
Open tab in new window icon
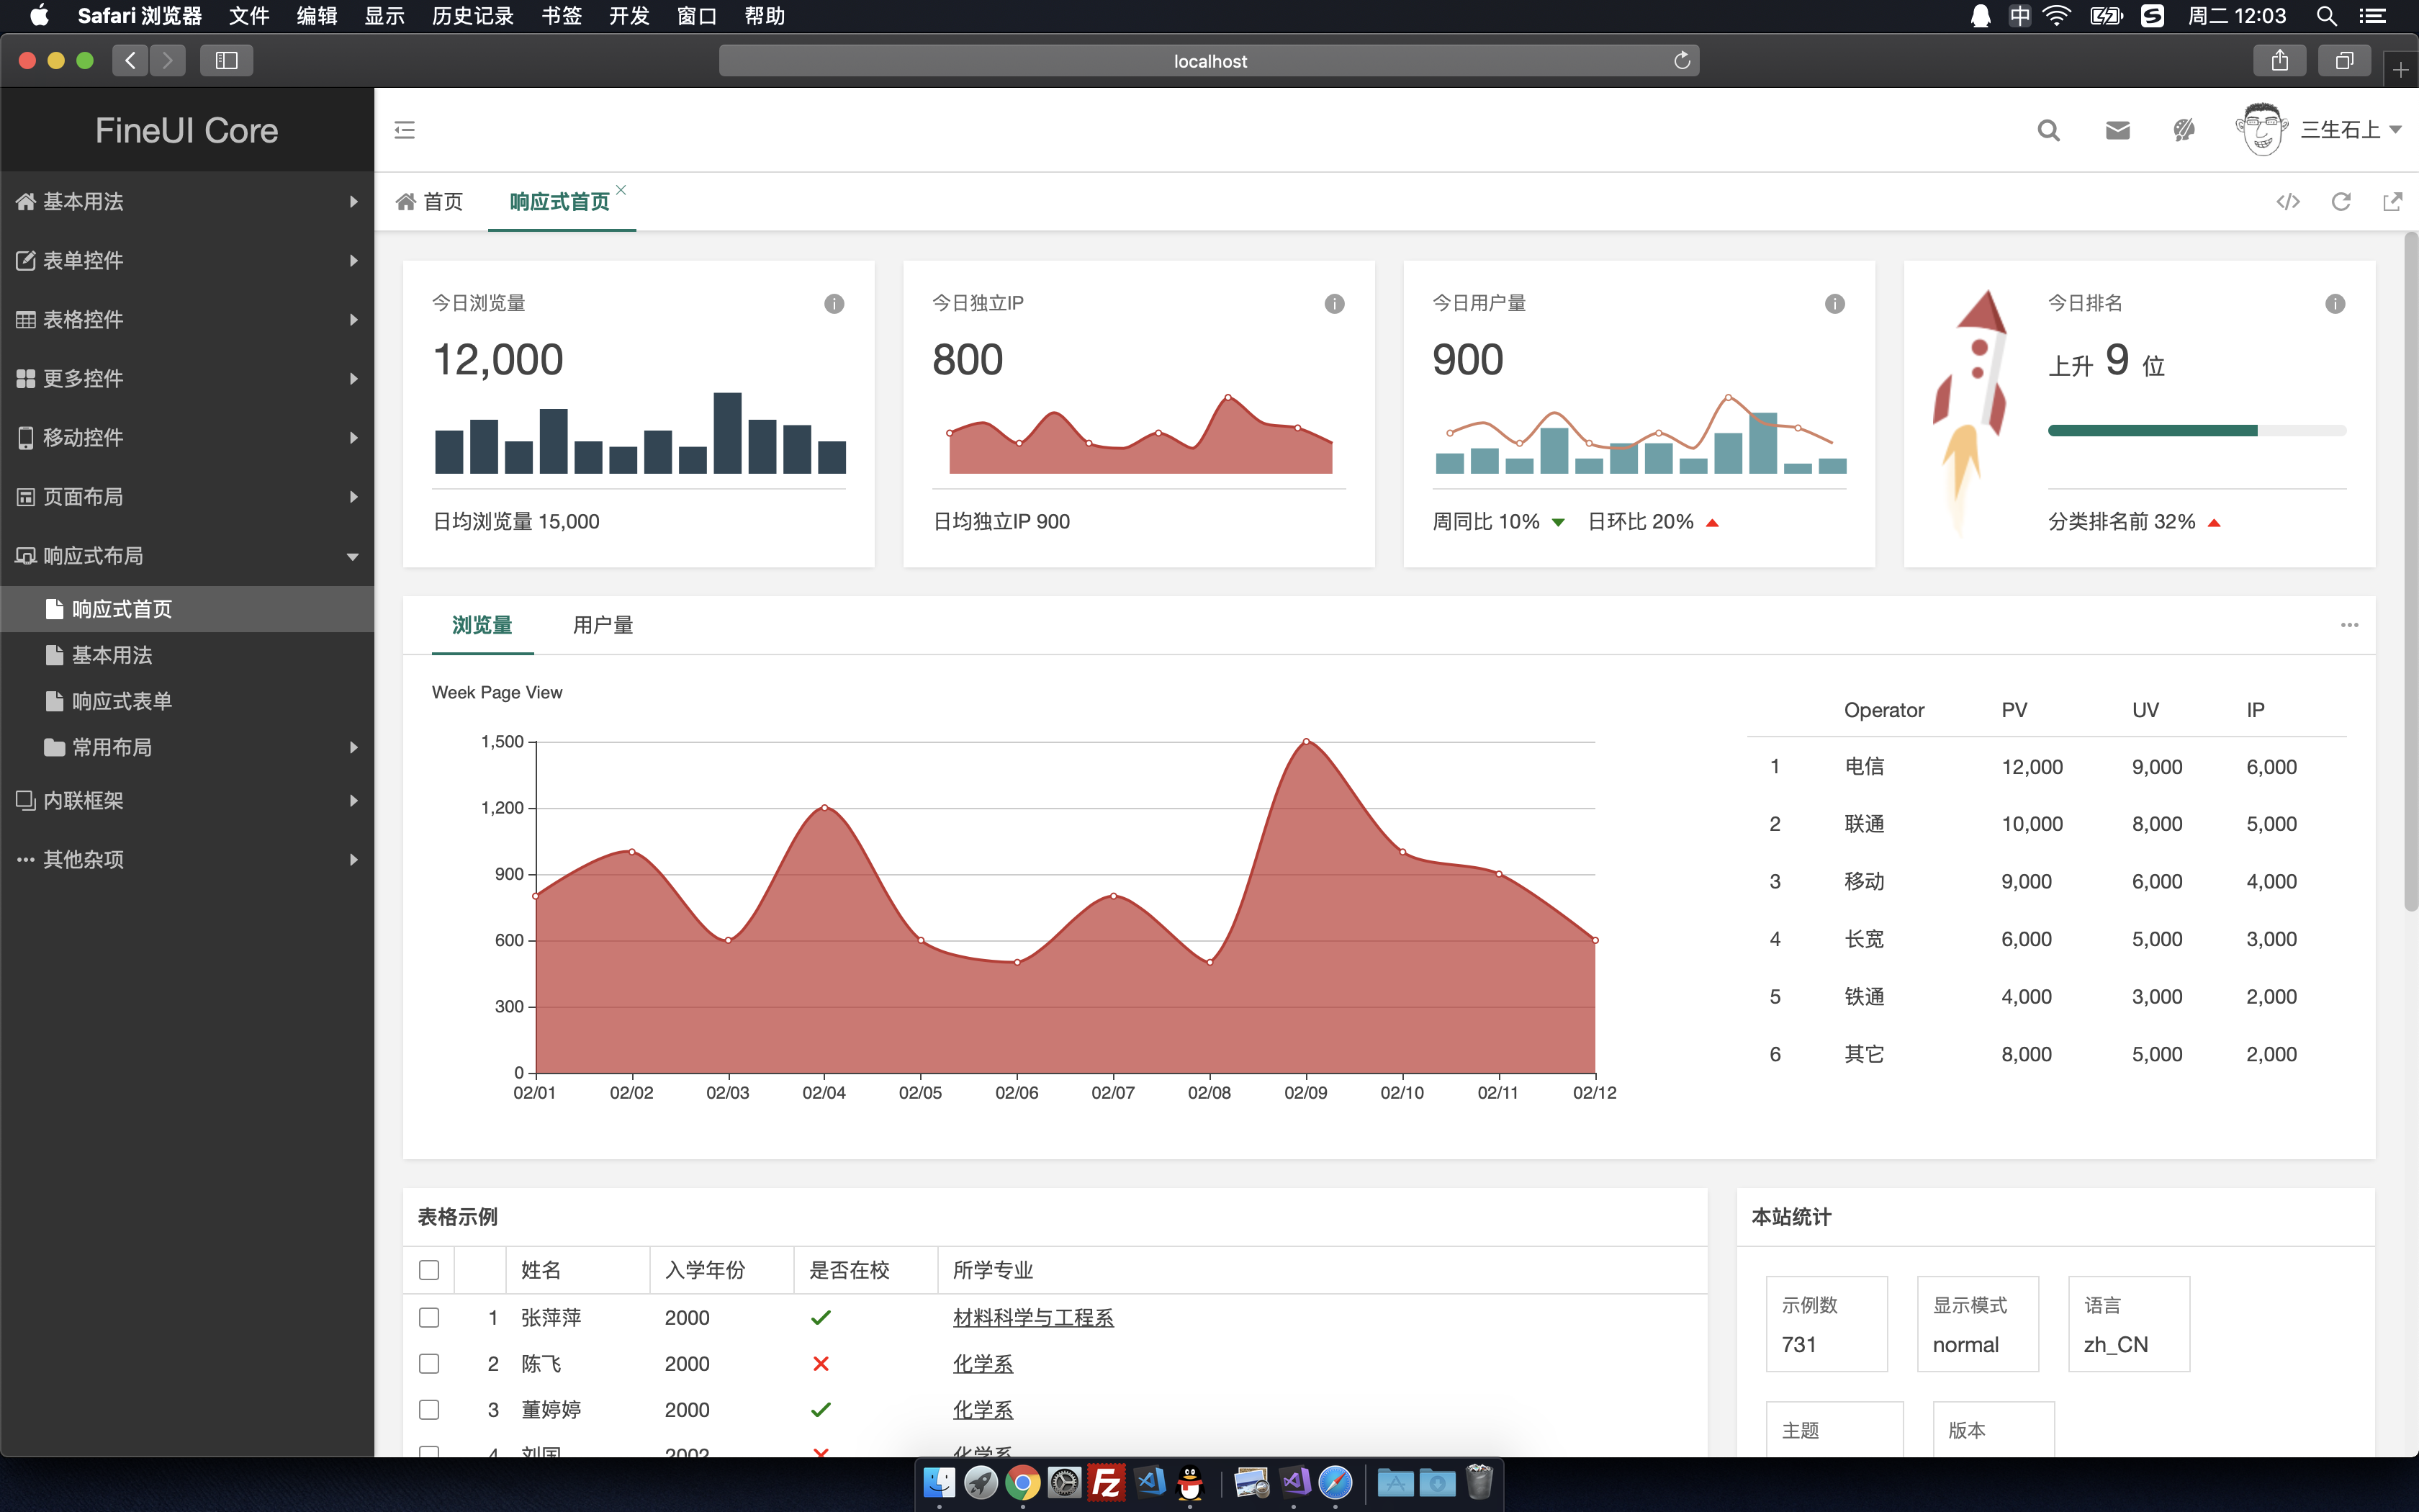[x=2392, y=202]
